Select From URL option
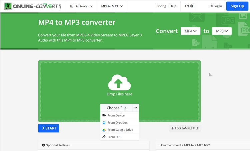The width and height of the screenshot is (250, 151). pos(119,137)
